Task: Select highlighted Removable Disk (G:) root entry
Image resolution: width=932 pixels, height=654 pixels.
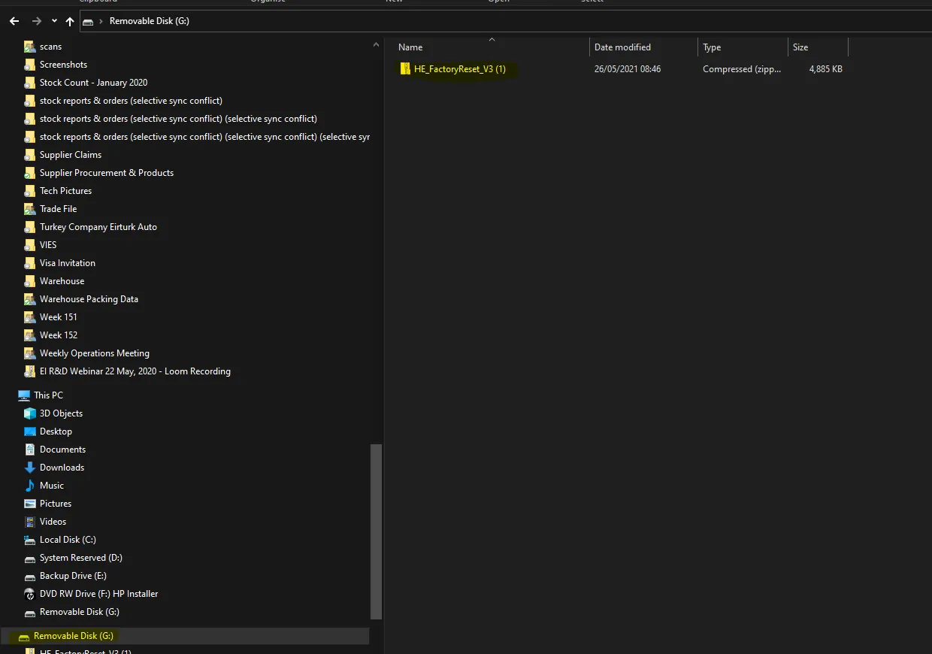Action: tap(73, 636)
